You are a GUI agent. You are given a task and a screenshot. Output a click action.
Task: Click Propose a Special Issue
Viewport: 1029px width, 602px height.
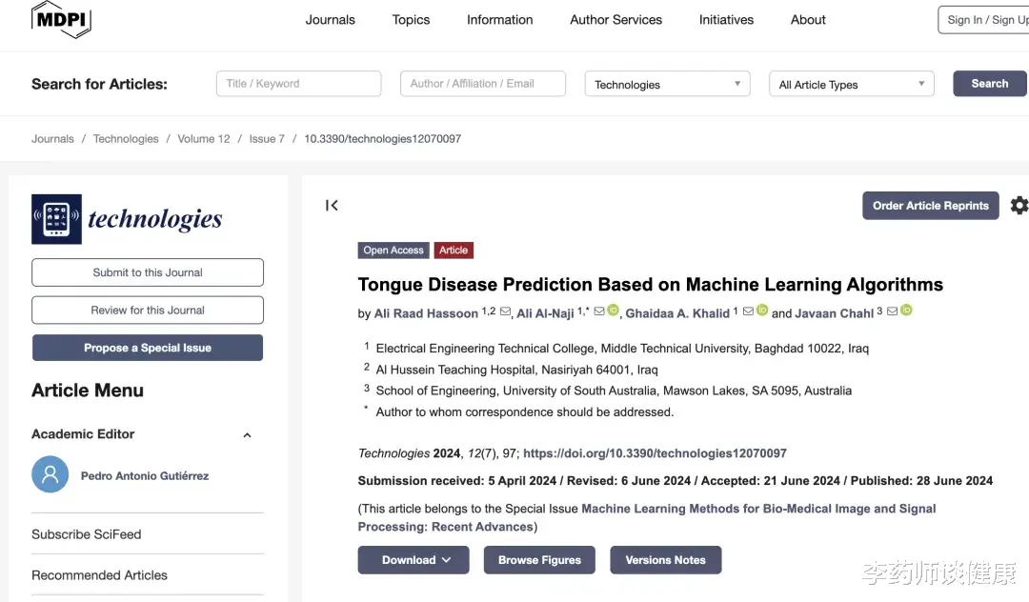click(148, 348)
